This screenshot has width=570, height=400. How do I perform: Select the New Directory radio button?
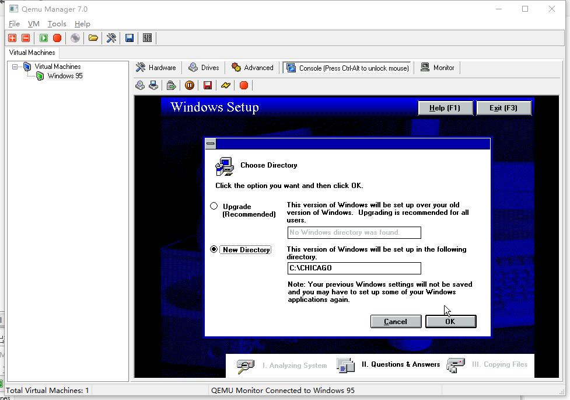(214, 249)
